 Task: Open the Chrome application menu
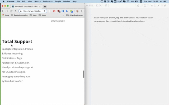[11, 2]
